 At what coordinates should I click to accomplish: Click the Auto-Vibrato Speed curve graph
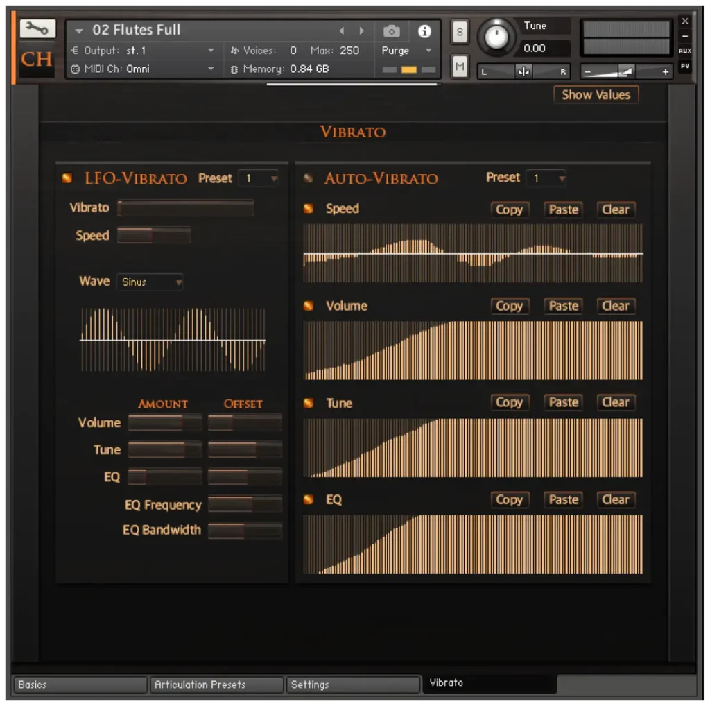pyautogui.click(x=473, y=253)
